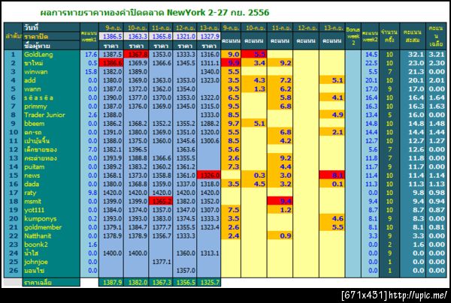Click the green title mentioning NewYork 2-27

click(x=155, y=13)
